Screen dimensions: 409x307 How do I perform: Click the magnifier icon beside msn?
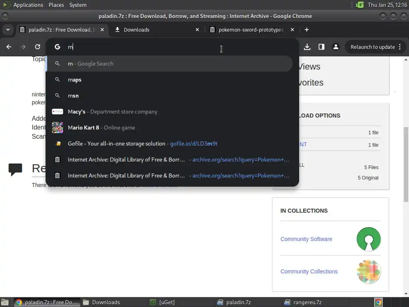click(58, 96)
